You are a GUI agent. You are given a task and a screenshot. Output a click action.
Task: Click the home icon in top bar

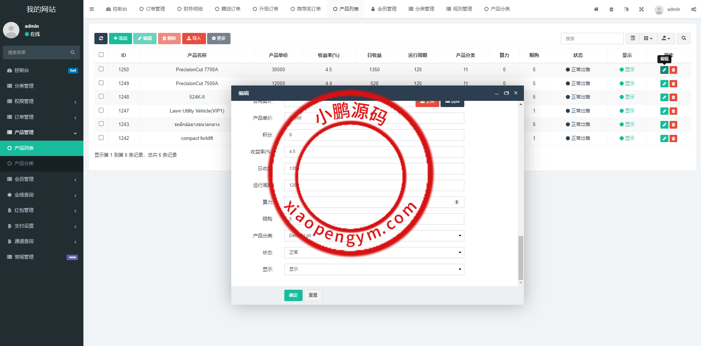(596, 9)
